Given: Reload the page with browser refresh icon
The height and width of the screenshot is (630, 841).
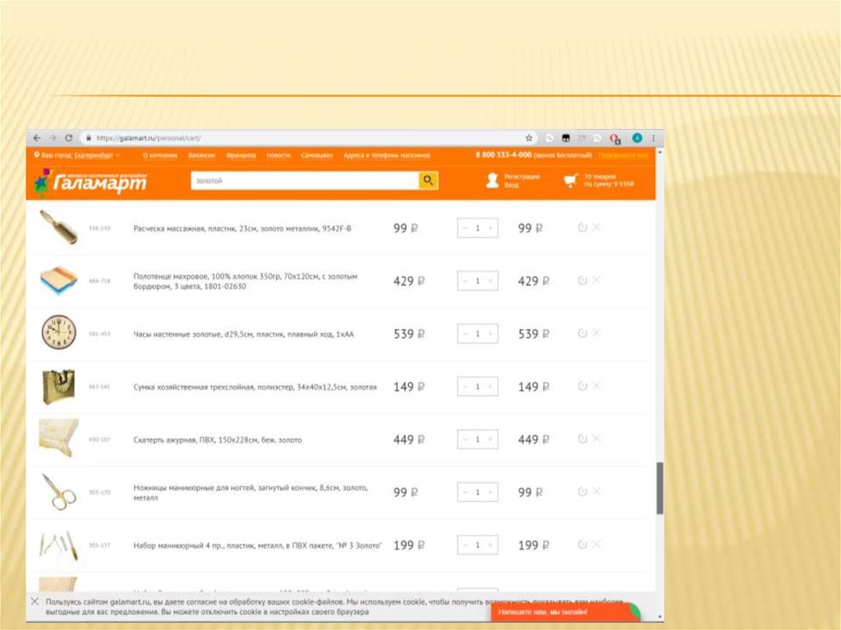Looking at the screenshot, I should pos(69,138).
